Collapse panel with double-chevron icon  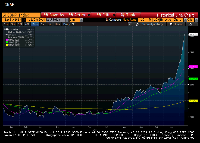pyautogui.click(x=130, y=24)
